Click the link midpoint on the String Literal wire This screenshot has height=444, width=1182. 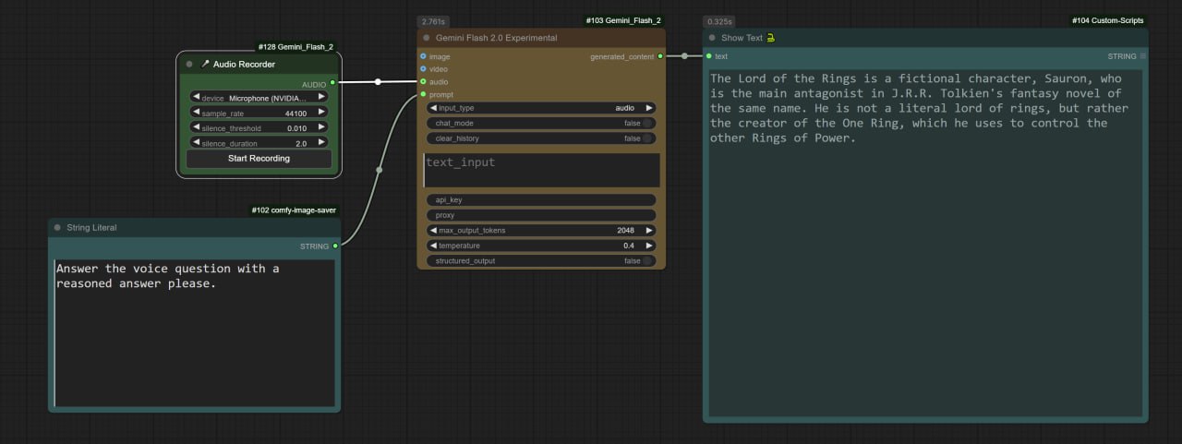(x=379, y=170)
